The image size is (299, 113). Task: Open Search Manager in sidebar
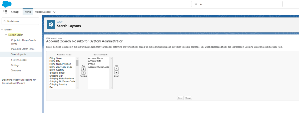coord(19,60)
